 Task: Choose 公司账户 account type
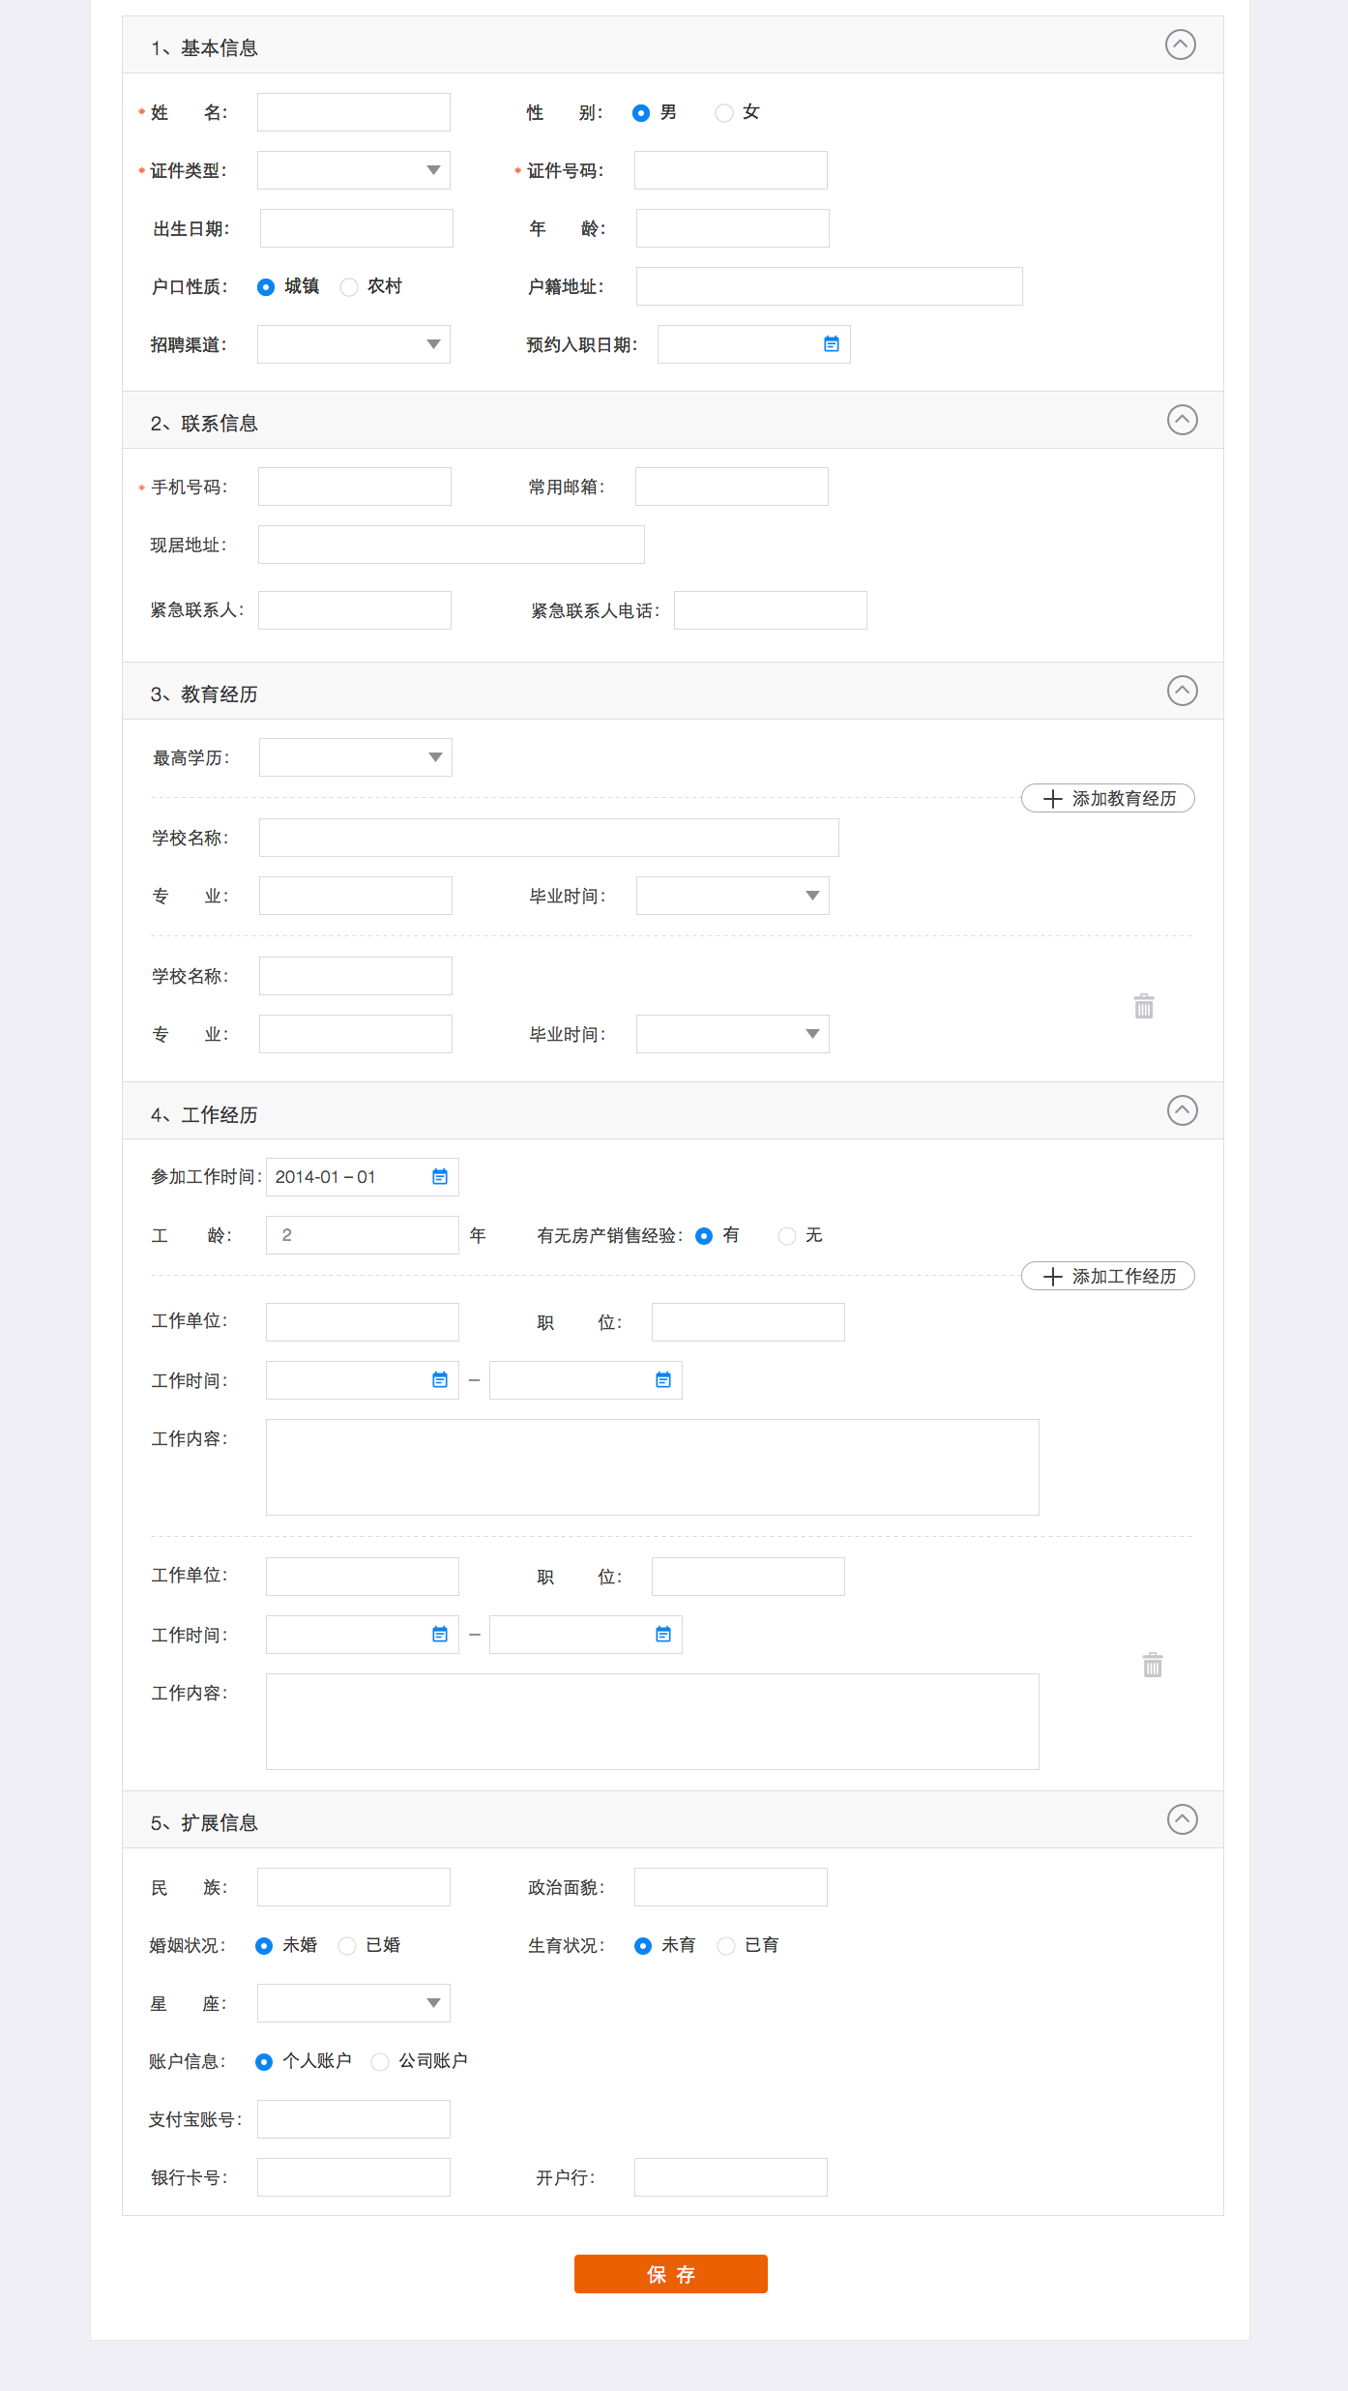pyautogui.click(x=380, y=2062)
